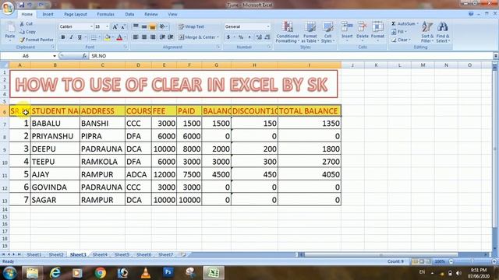This screenshot has height=280, width=499.
Task: Activate the Format Painter
Action: coord(37,40)
